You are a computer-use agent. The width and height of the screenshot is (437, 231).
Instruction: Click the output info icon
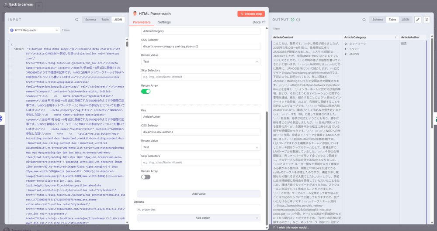tap(298, 20)
